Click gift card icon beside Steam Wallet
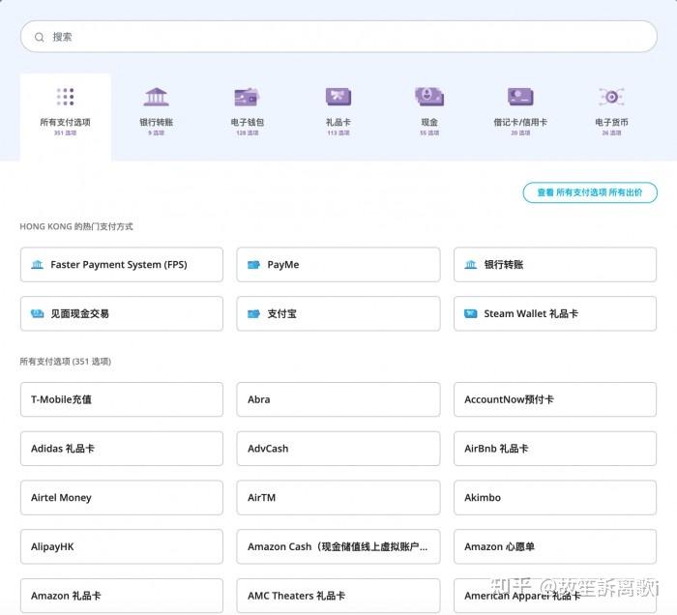677x615 pixels. pyautogui.click(x=471, y=313)
